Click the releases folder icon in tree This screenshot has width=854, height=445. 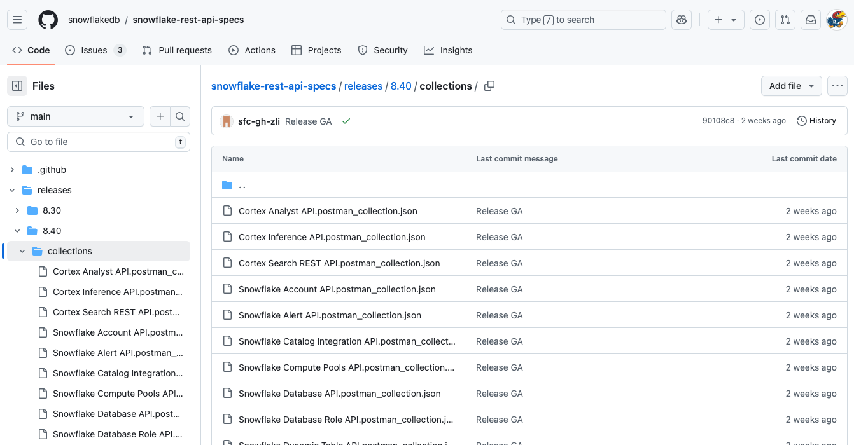coord(27,190)
